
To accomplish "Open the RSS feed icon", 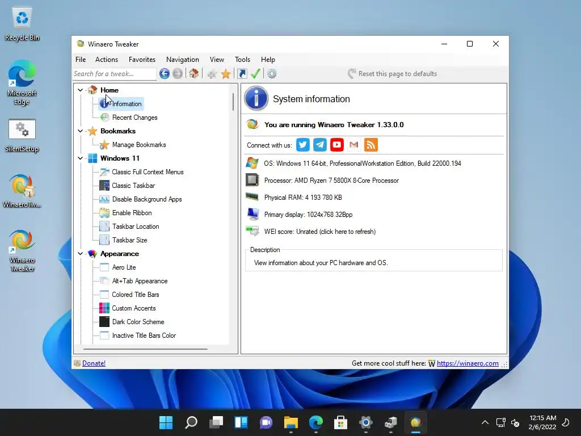I will (x=371, y=145).
